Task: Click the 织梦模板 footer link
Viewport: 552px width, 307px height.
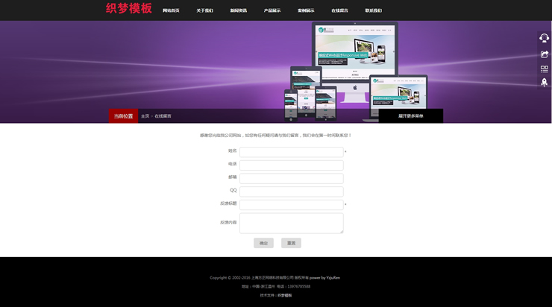Action: pyautogui.click(x=285, y=295)
